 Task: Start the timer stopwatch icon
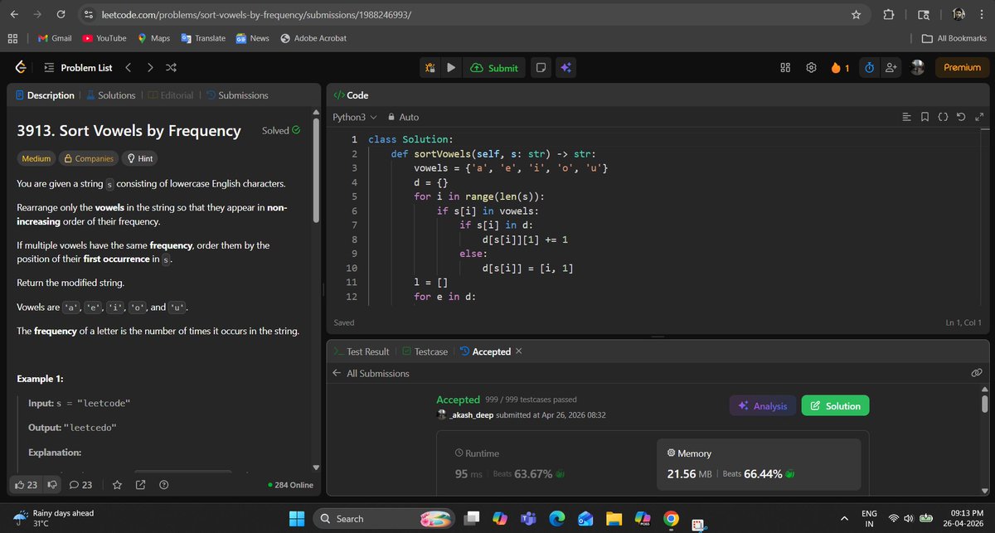click(x=868, y=67)
